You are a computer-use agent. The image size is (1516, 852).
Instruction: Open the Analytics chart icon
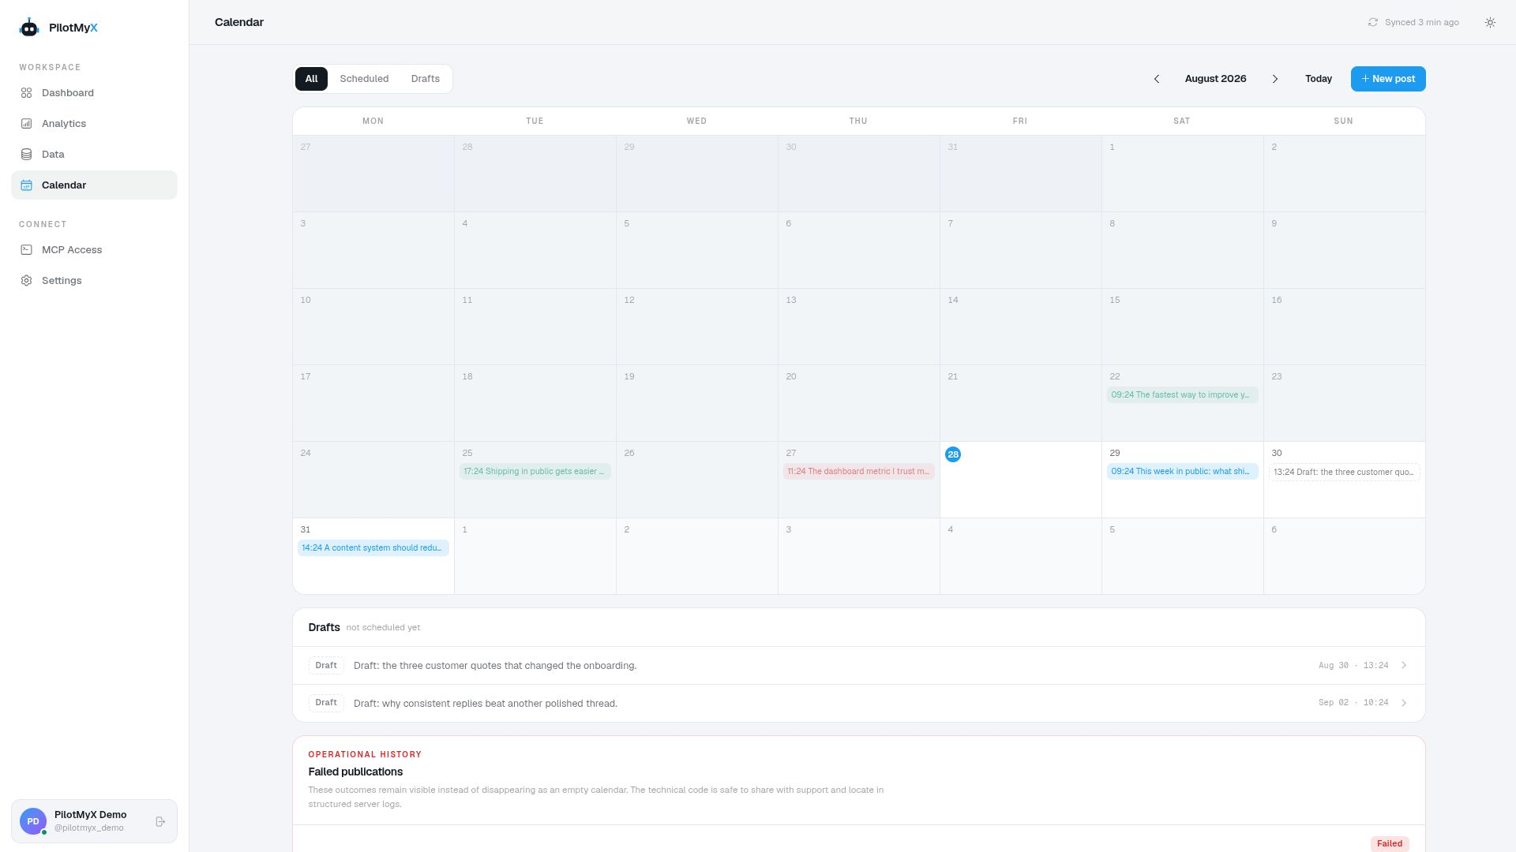(26, 124)
